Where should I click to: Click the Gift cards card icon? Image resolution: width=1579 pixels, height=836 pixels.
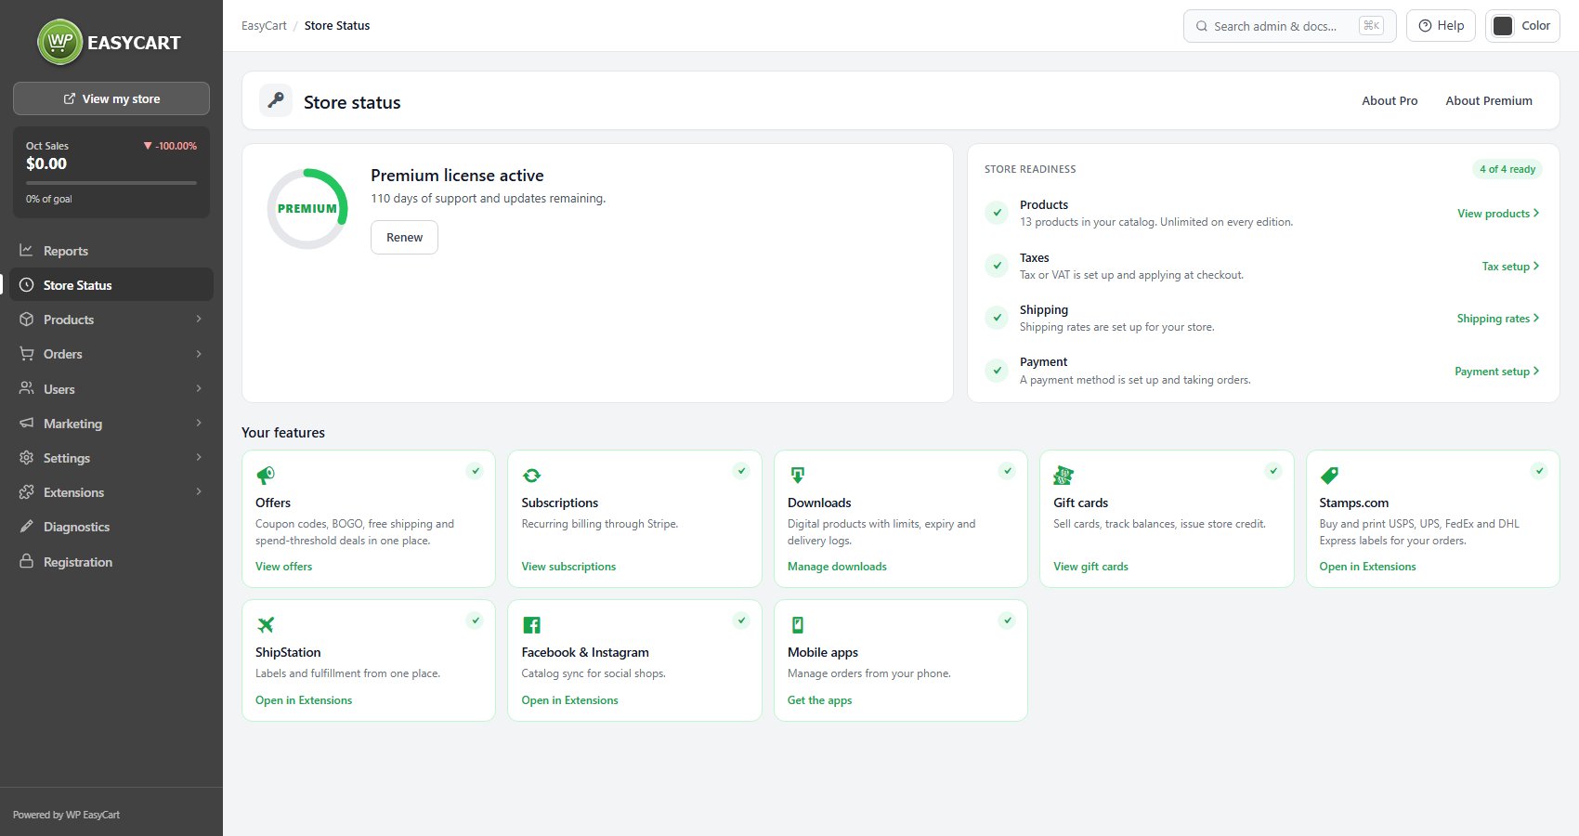click(1064, 476)
